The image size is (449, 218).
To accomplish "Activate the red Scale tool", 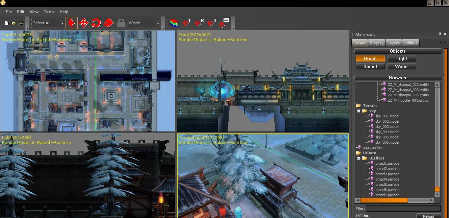I will click(109, 23).
